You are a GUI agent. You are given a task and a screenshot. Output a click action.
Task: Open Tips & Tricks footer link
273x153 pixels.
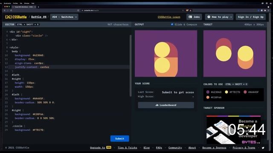127,147
